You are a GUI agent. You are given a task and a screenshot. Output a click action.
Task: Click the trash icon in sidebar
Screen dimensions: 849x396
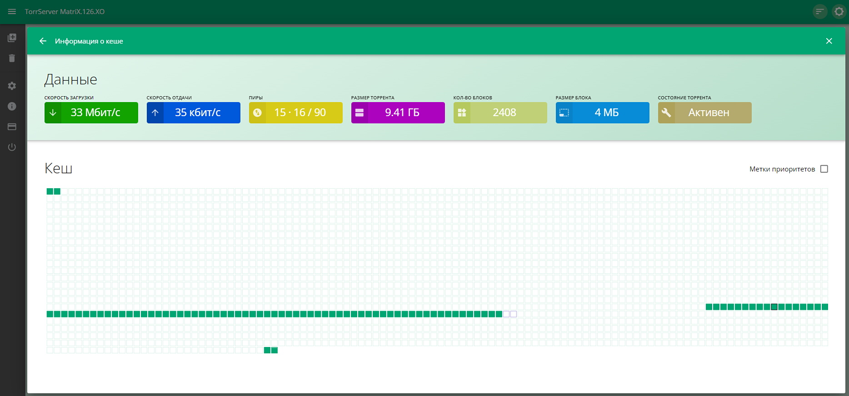click(12, 58)
